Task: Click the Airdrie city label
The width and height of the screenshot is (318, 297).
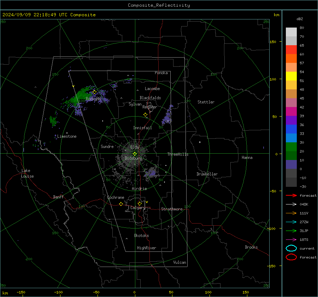Action: tap(139, 189)
